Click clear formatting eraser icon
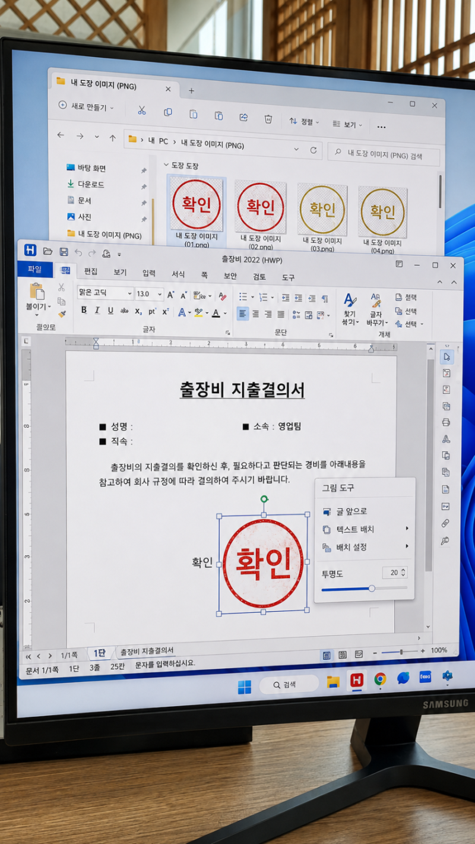The height and width of the screenshot is (844, 475). tap(223, 296)
